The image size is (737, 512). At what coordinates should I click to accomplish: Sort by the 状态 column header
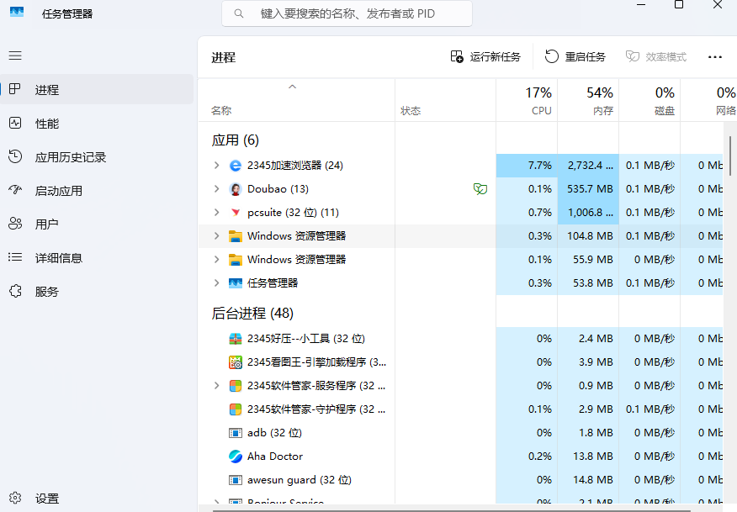tap(445, 101)
